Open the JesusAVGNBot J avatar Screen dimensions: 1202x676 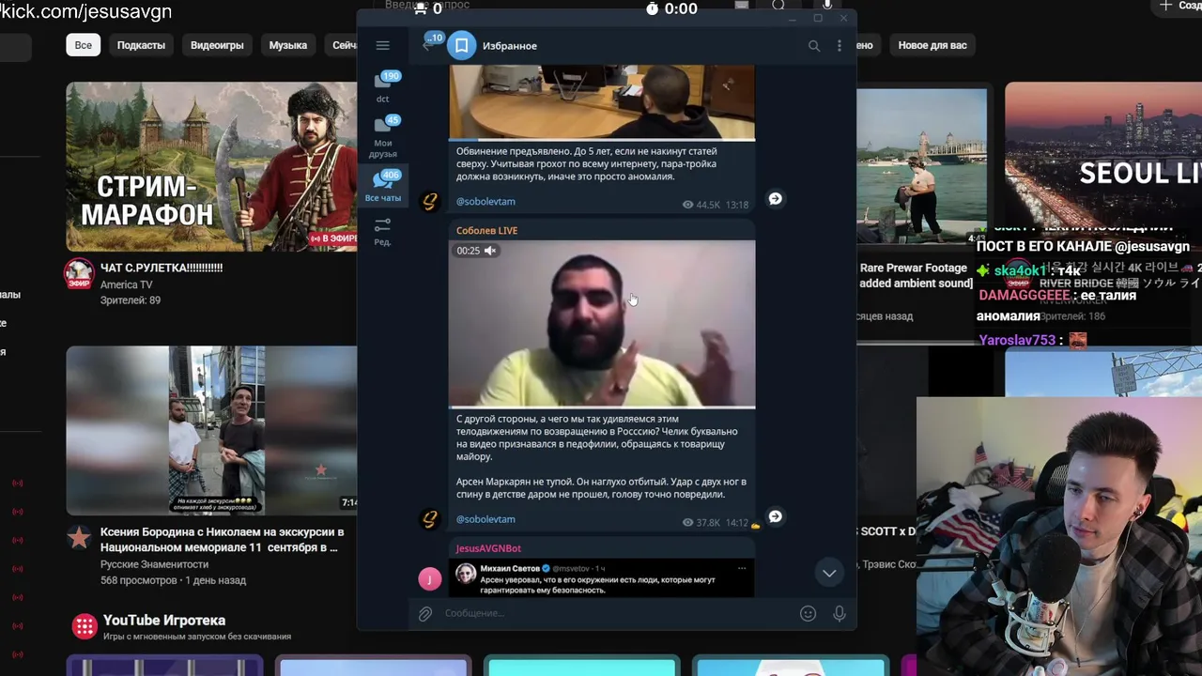point(429,578)
